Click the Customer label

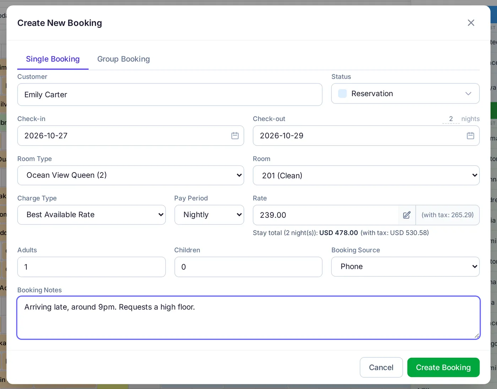point(32,77)
